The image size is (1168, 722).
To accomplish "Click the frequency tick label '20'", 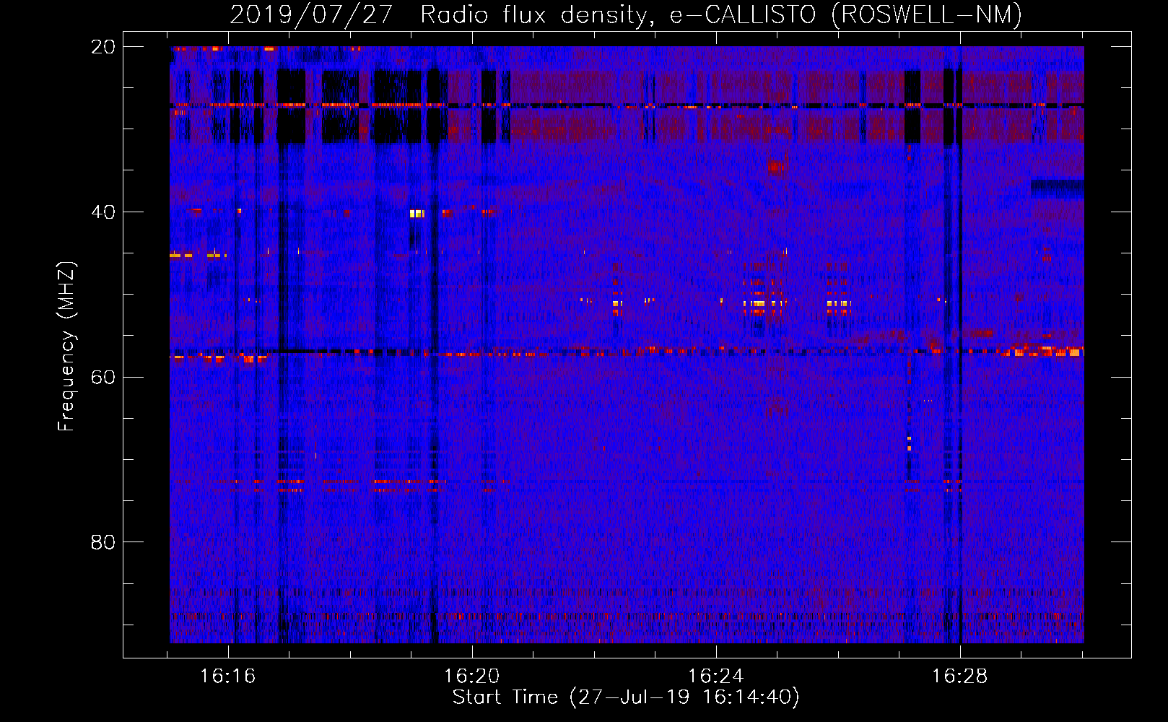I will click(x=103, y=47).
